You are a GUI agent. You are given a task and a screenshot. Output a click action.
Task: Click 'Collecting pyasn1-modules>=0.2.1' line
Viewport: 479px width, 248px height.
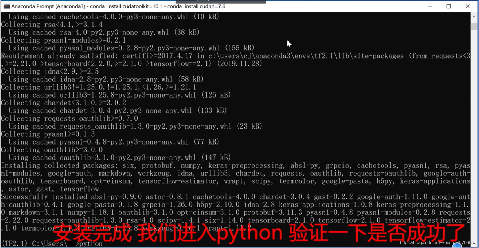(x=63, y=40)
